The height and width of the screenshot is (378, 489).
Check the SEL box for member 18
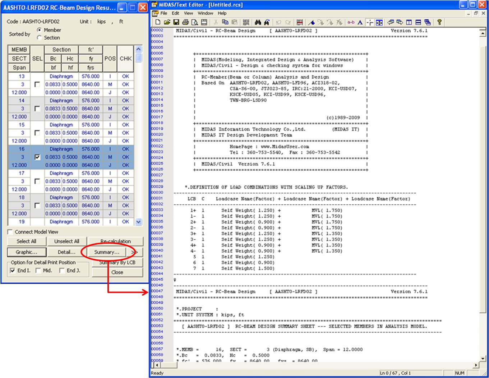pyautogui.click(x=37, y=206)
